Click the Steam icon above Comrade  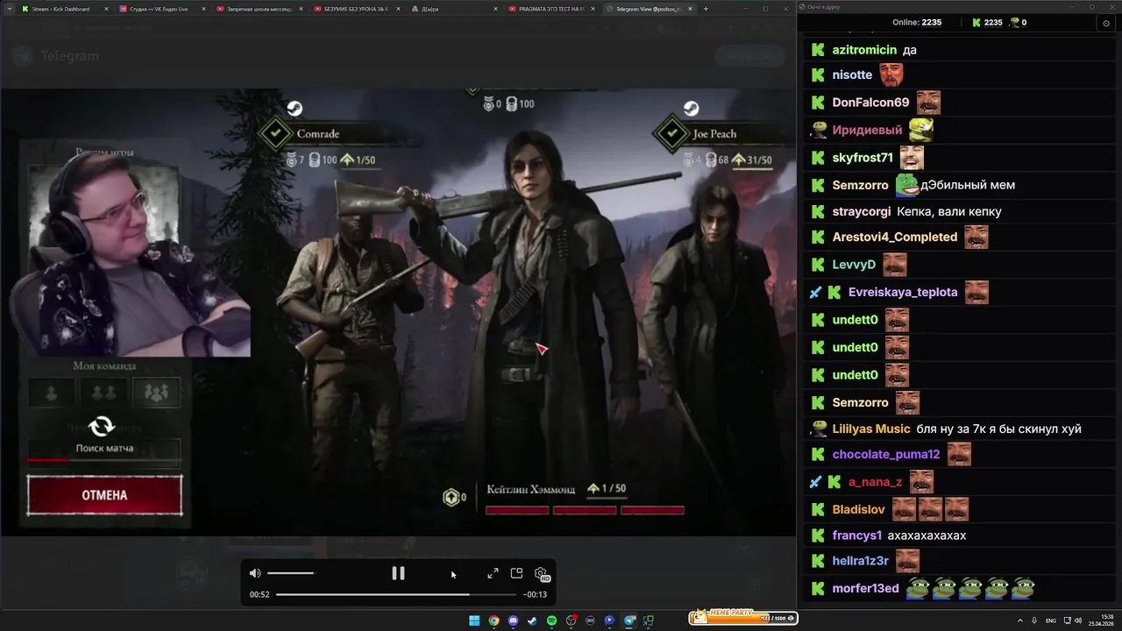[x=295, y=109]
